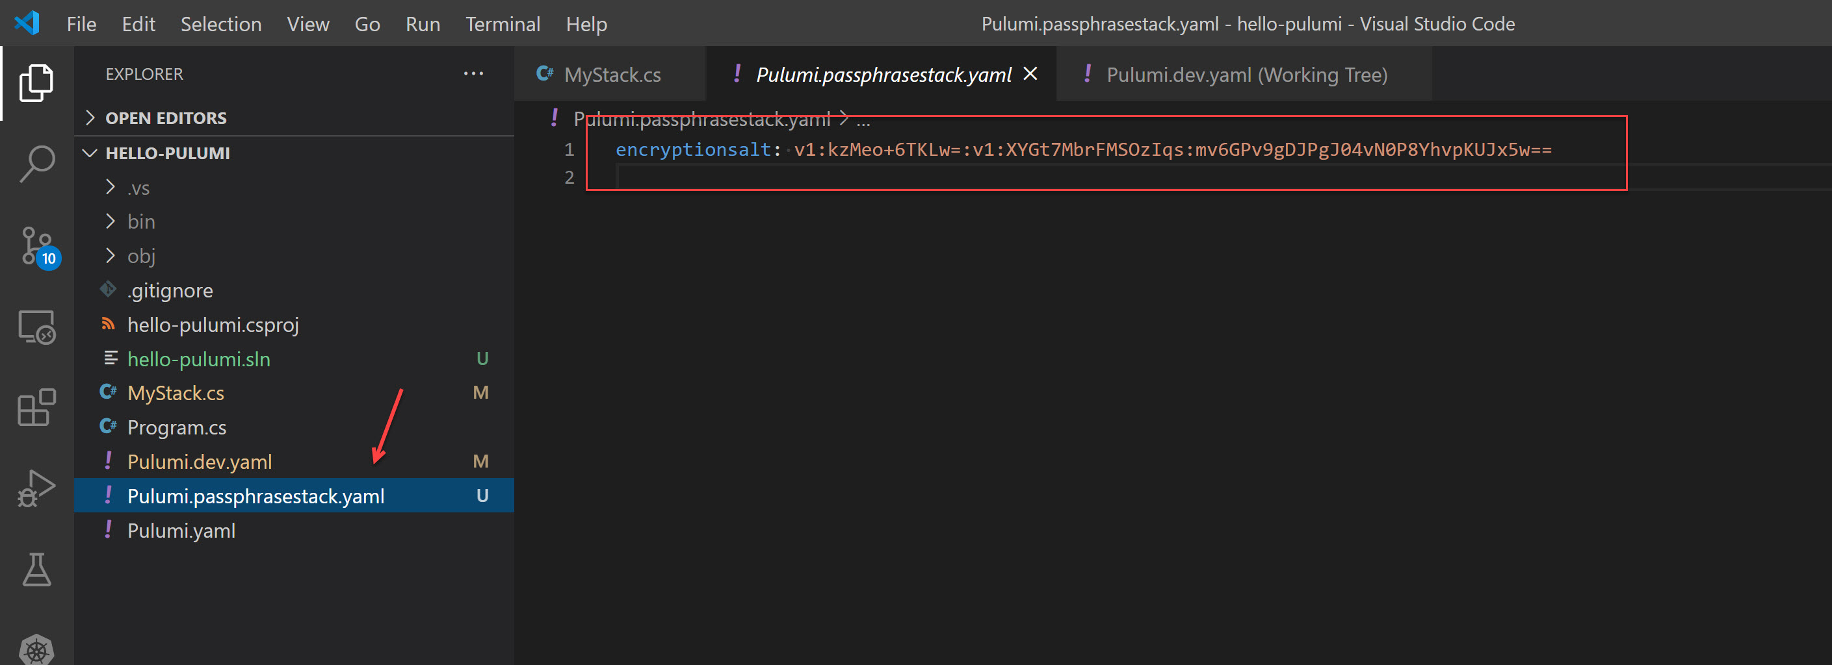The width and height of the screenshot is (1832, 665).
Task: Open the Remote Explorer icon
Action: click(x=36, y=327)
